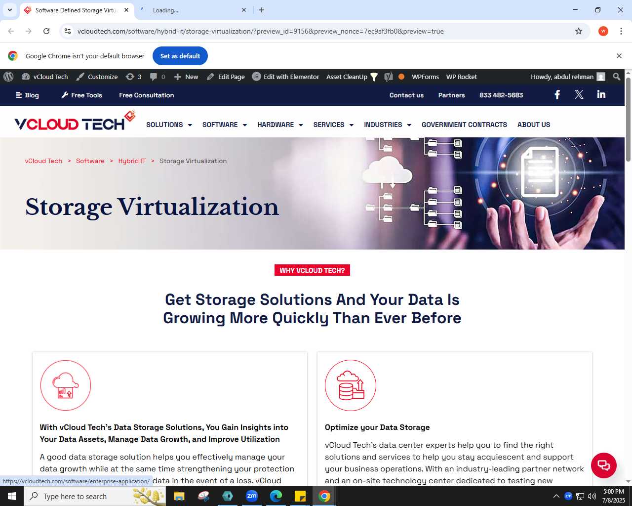The image size is (632, 506).
Task: Open the red live chat bubble
Action: [x=604, y=465]
